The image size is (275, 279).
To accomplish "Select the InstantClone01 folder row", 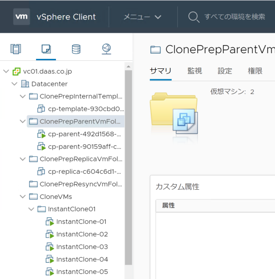I will click(72, 209).
